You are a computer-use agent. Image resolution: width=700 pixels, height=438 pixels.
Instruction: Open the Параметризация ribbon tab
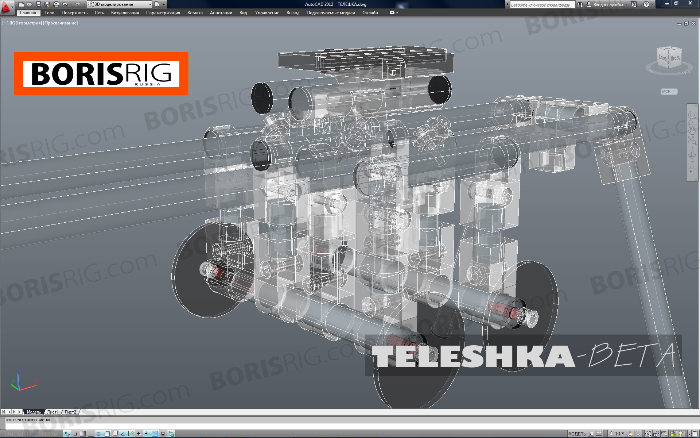coord(163,13)
